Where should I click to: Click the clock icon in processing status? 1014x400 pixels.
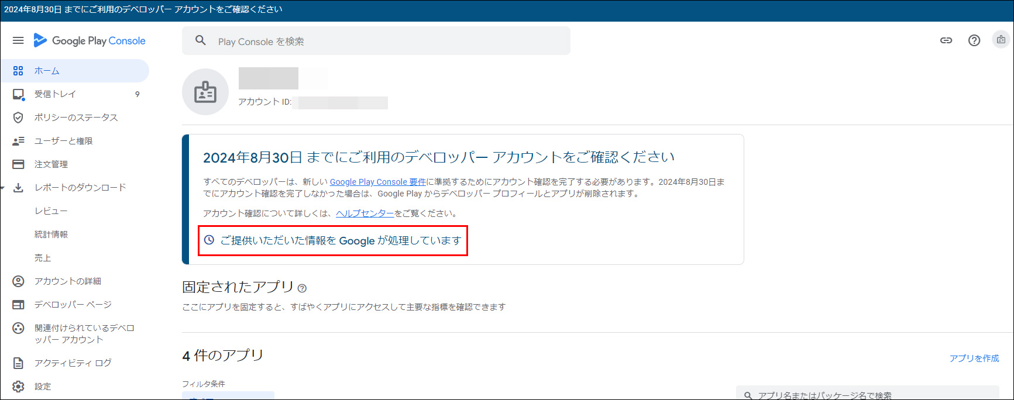209,240
